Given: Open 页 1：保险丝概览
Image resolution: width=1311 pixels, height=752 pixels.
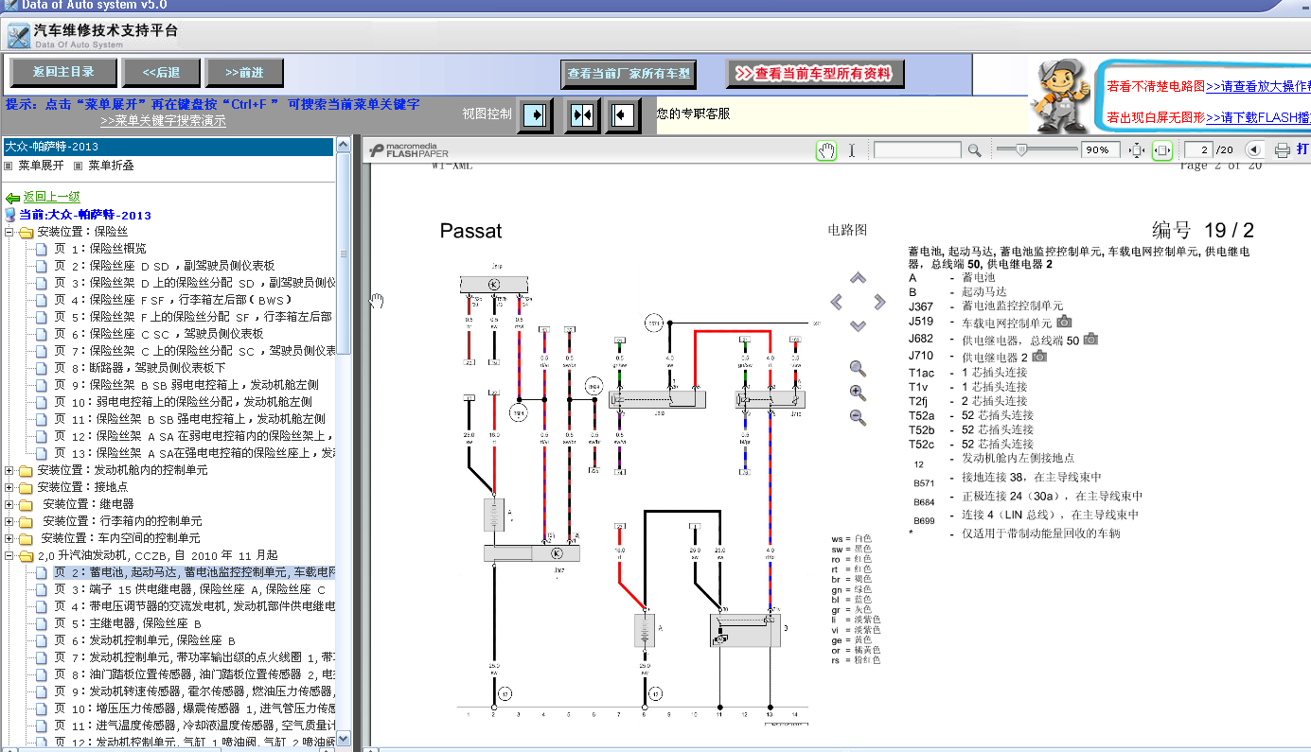Looking at the screenshot, I should coord(99,249).
